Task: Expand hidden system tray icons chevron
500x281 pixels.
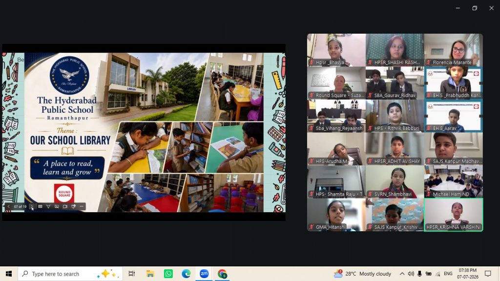Action: coord(402,274)
